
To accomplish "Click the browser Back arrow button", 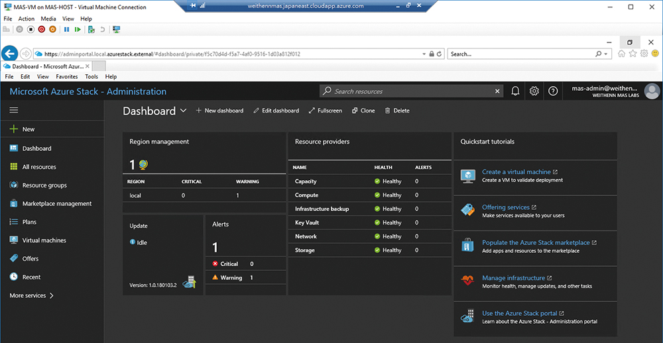I will [9, 54].
